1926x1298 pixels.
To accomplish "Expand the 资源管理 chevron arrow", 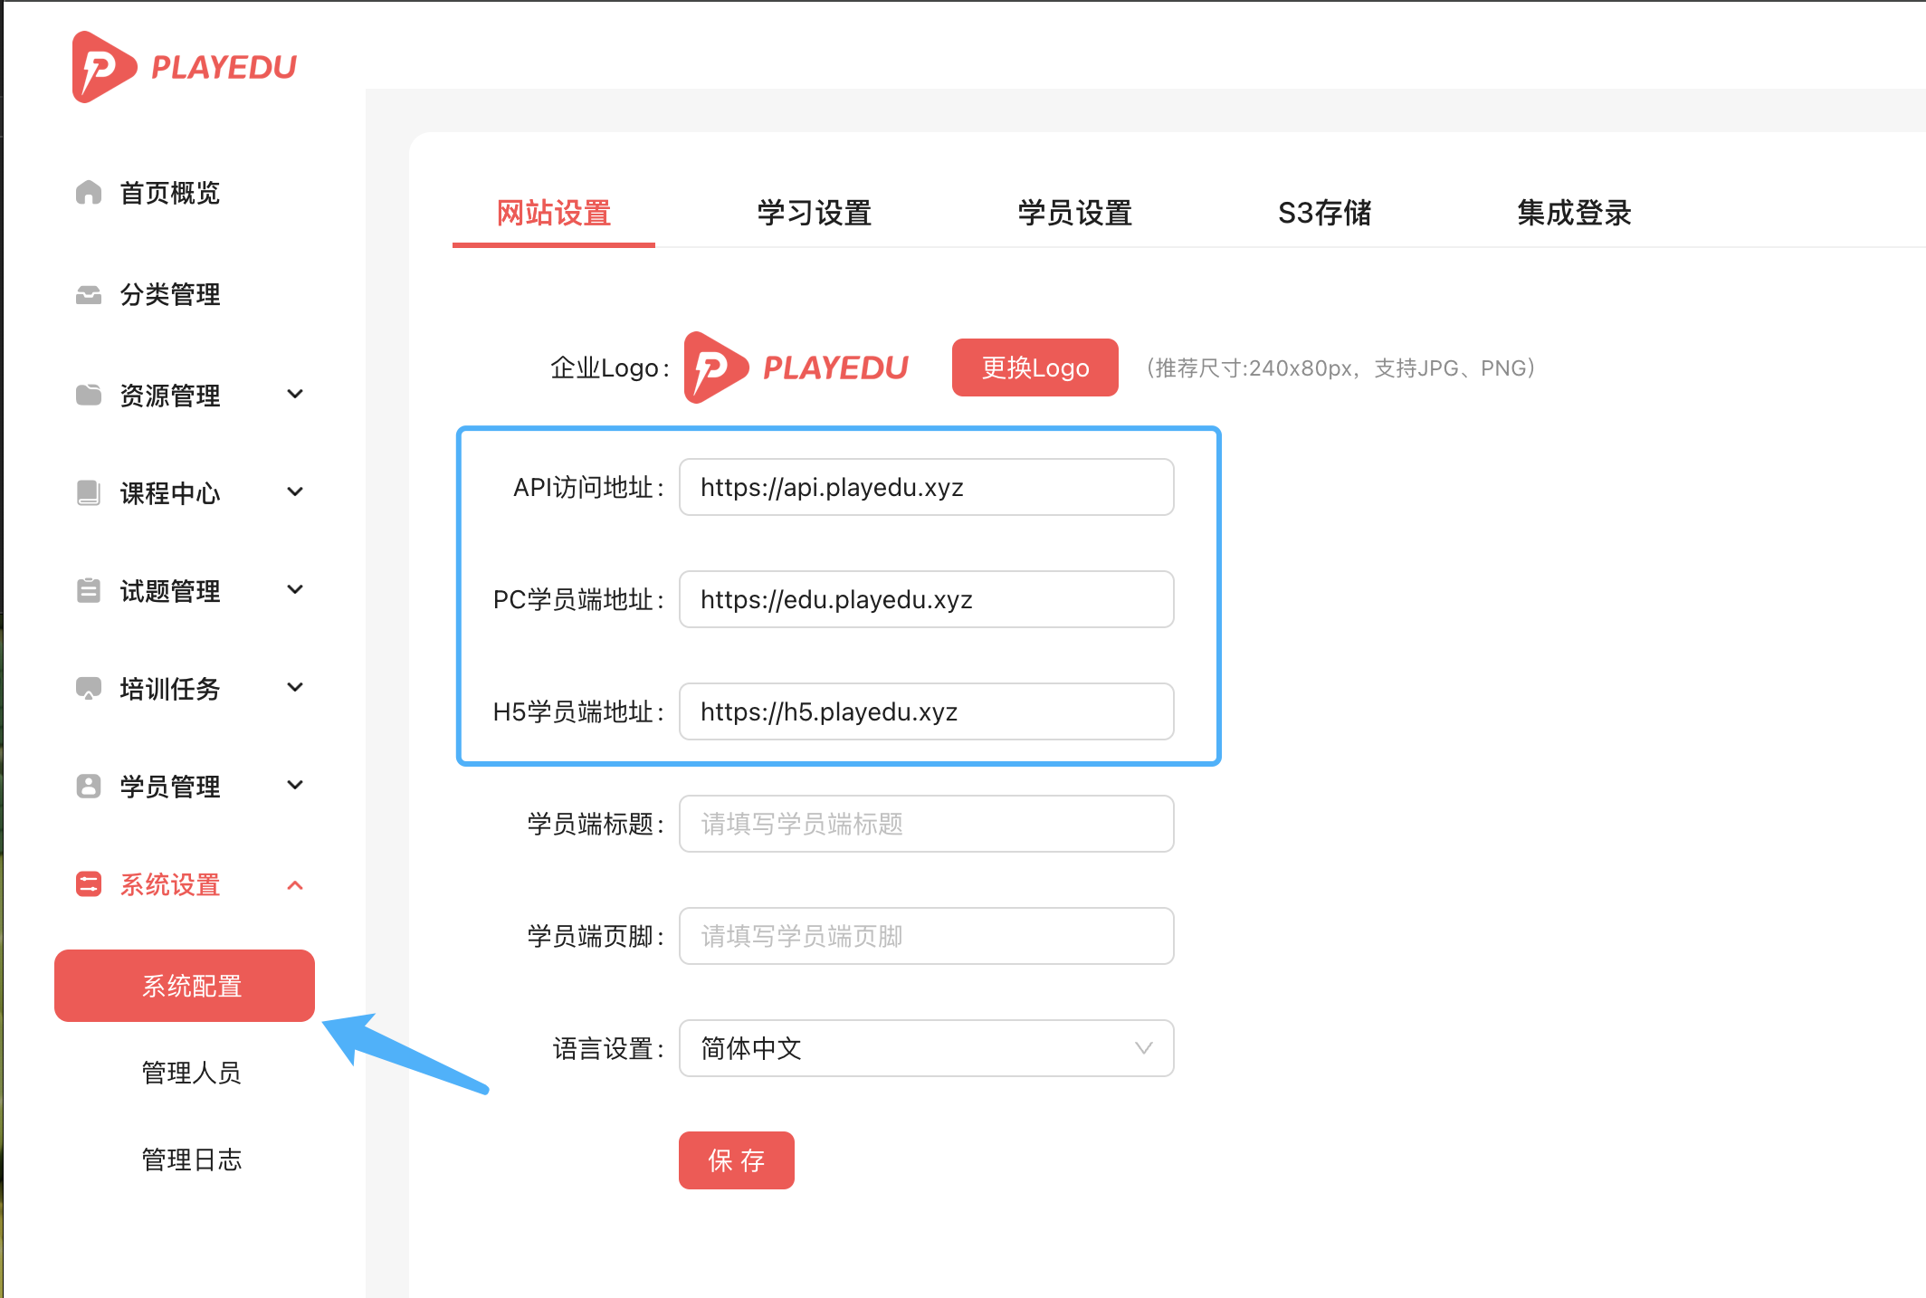I will tap(295, 394).
